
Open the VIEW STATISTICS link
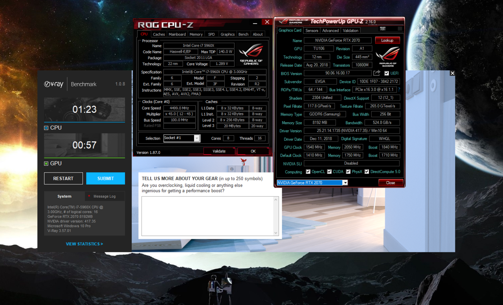pyautogui.click(x=84, y=244)
